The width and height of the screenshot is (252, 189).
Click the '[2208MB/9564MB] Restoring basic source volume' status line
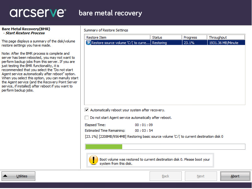(154, 136)
